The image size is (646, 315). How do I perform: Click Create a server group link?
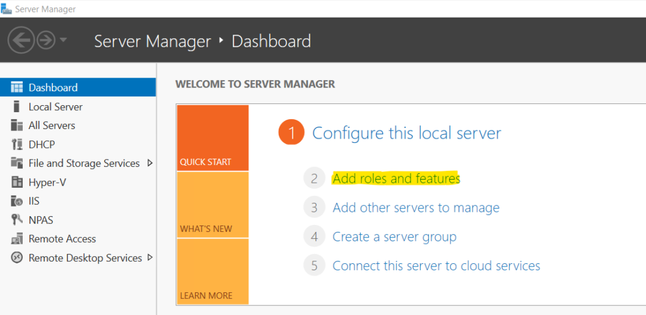394,237
